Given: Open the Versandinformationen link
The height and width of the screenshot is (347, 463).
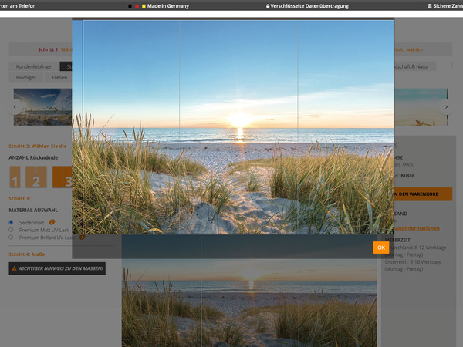Looking at the screenshot, I should coord(417,228).
